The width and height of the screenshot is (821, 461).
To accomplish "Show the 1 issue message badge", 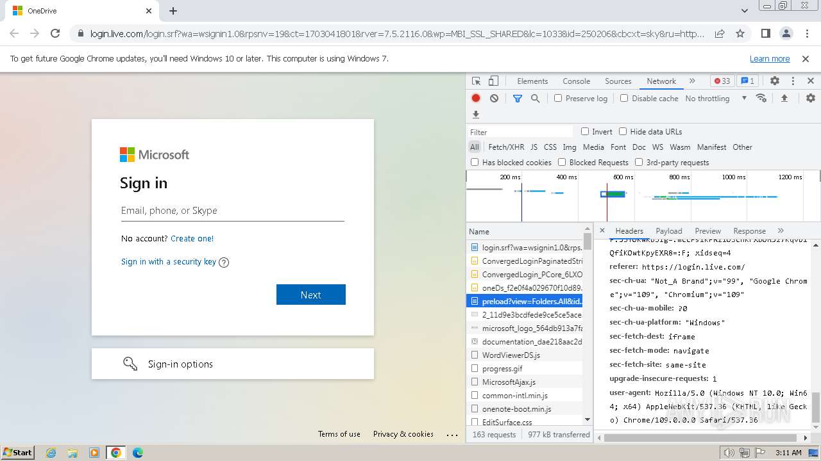I will coord(747,81).
